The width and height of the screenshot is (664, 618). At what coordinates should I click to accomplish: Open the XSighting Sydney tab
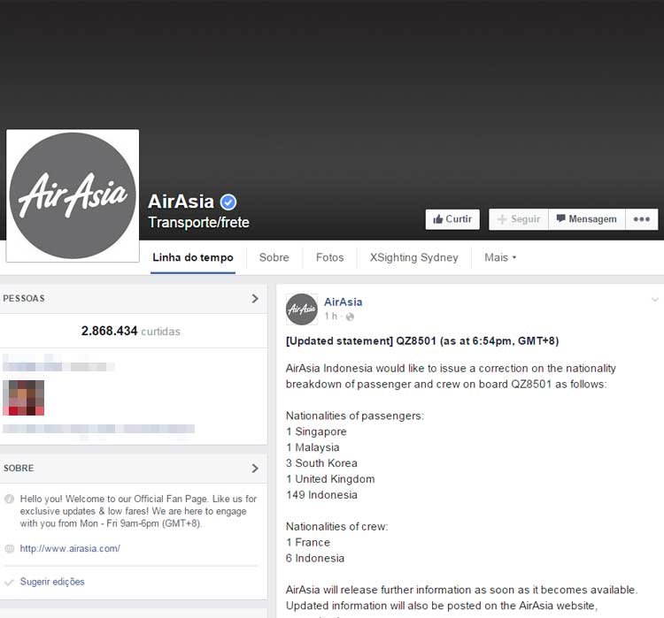(413, 257)
